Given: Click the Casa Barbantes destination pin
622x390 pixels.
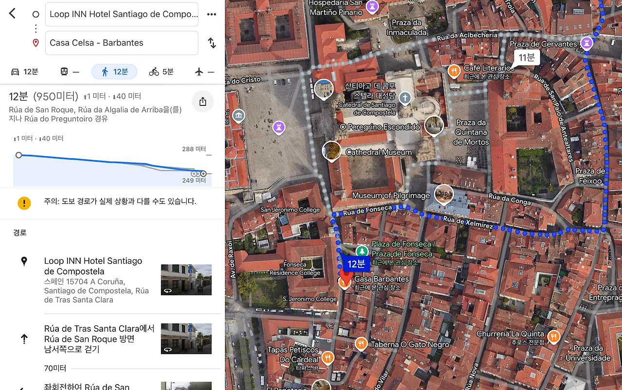Looking at the screenshot, I should tap(345, 277).
